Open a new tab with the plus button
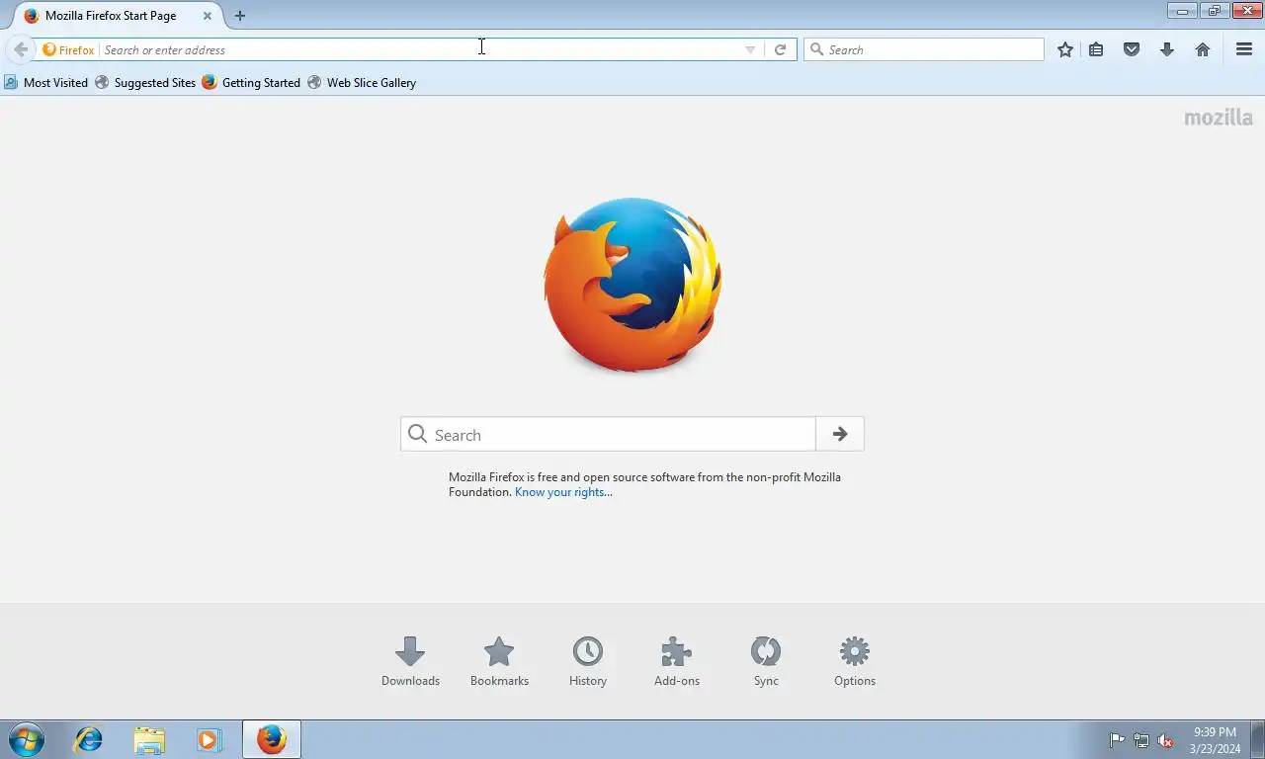 [x=239, y=16]
